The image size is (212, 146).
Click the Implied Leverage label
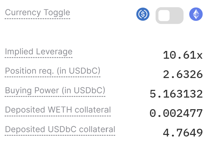click(39, 51)
